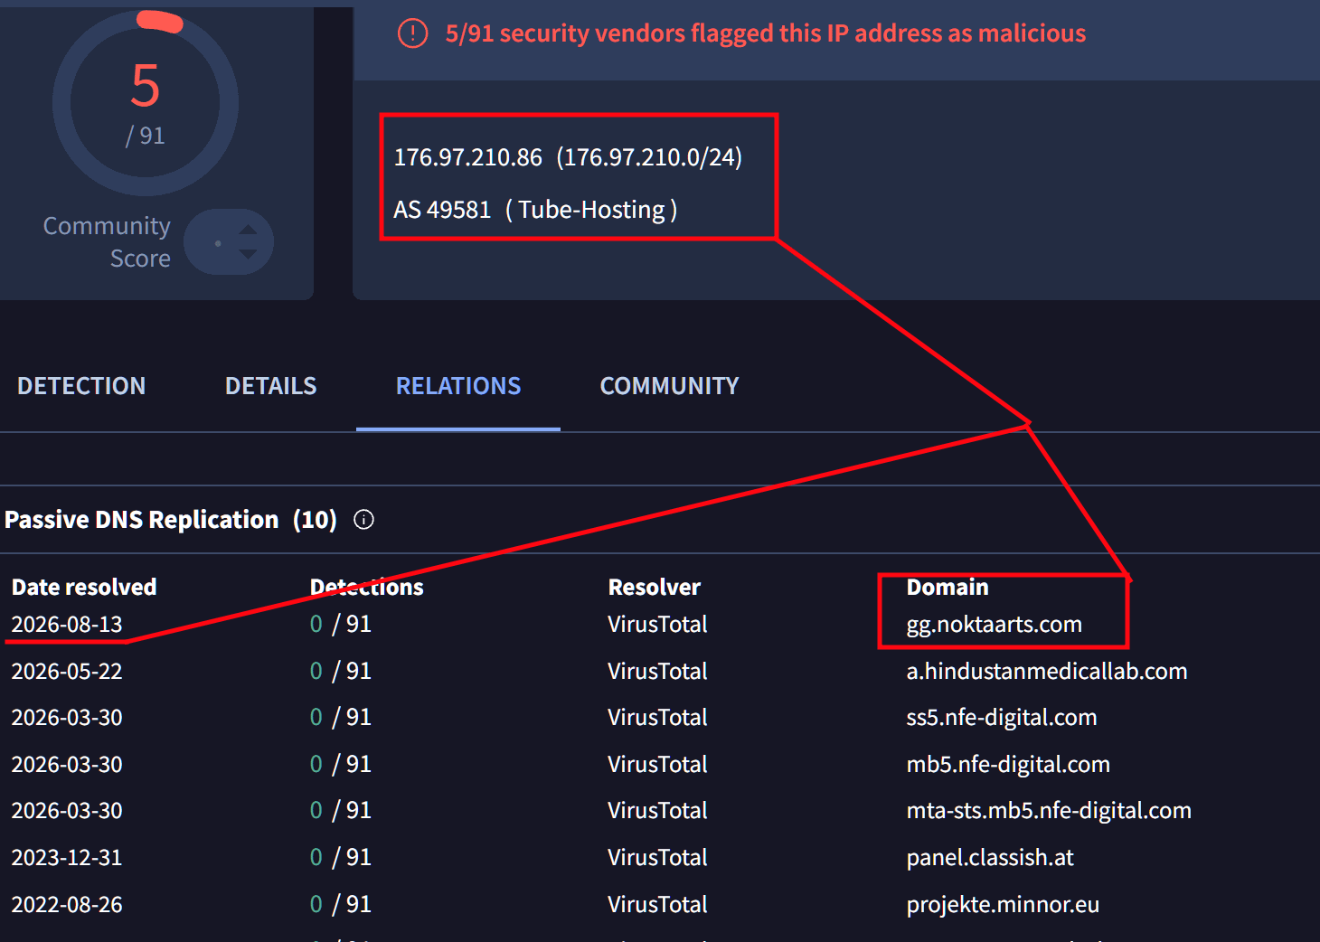Select the RELATIONS tab
Viewport: 1320px width, 942px height.
pyautogui.click(x=458, y=386)
